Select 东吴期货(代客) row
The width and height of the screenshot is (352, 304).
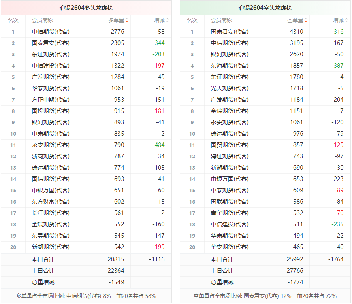(x=86, y=236)
